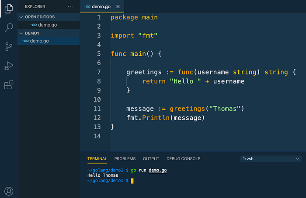Select the demo.go editor tab
The image size is (306, 198).
(x=102, y=7)
